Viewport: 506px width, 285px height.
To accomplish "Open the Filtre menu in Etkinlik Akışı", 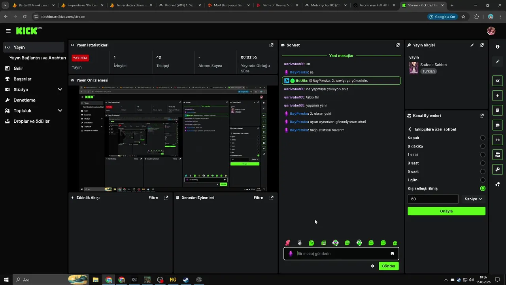I will pyautogui.click(x=153, y=198).
